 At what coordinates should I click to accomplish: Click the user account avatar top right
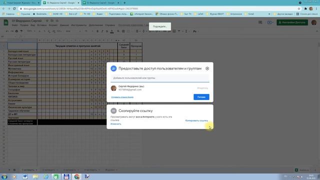[x=314, y=22]
